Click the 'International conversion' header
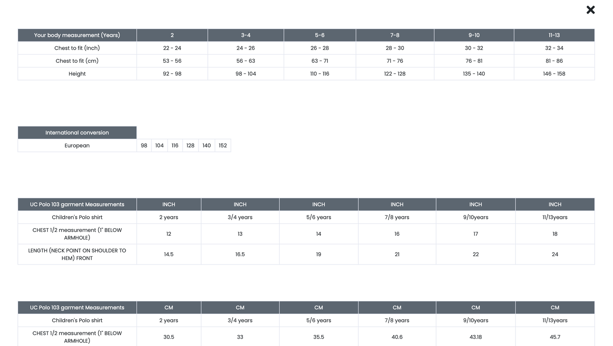 (77, 133)
